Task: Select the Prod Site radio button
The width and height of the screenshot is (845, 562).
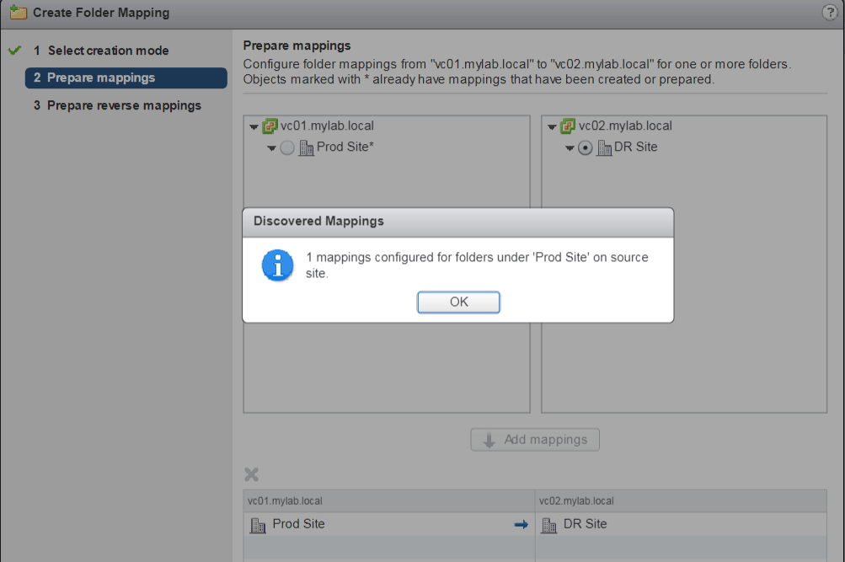Action: click(x=287, y=147)
